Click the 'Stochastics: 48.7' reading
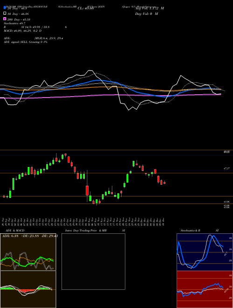This screenshot has height=308, width=233. pos(14,23)
